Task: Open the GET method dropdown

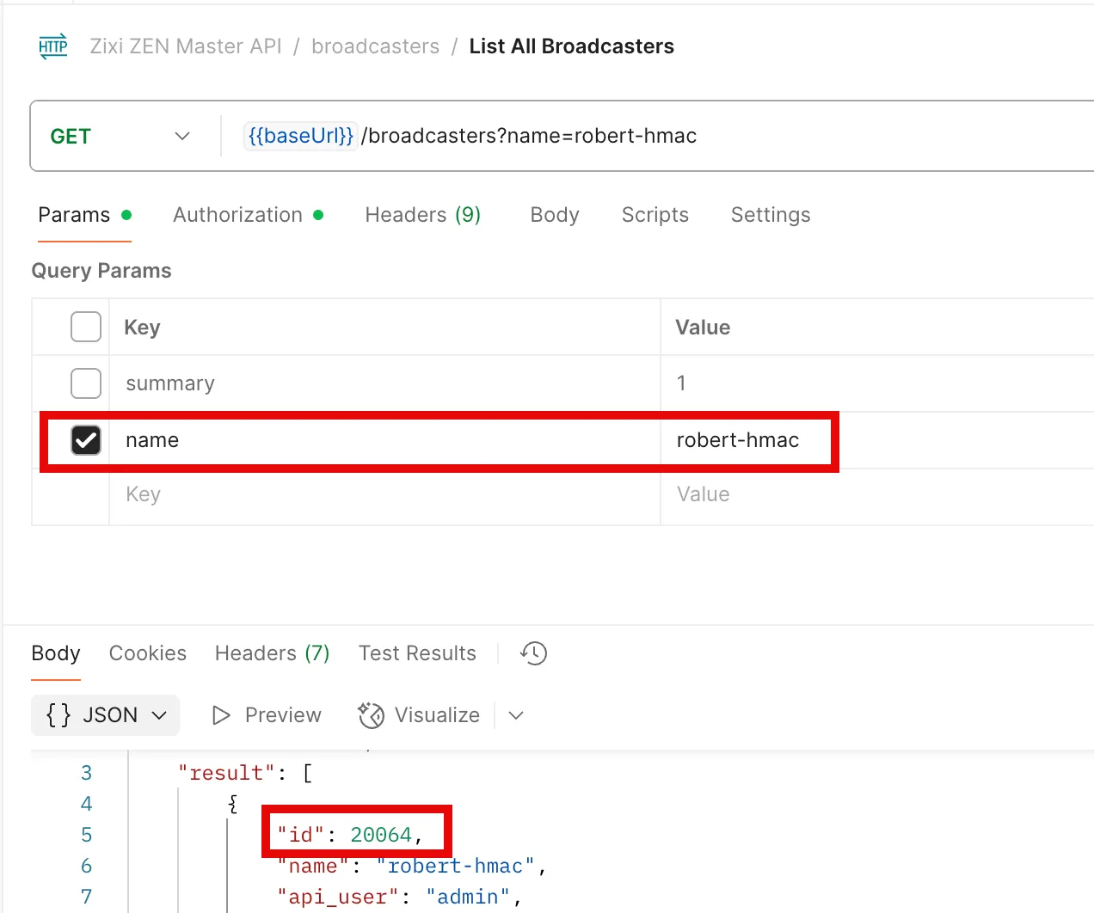Action: tap(120, 136)
